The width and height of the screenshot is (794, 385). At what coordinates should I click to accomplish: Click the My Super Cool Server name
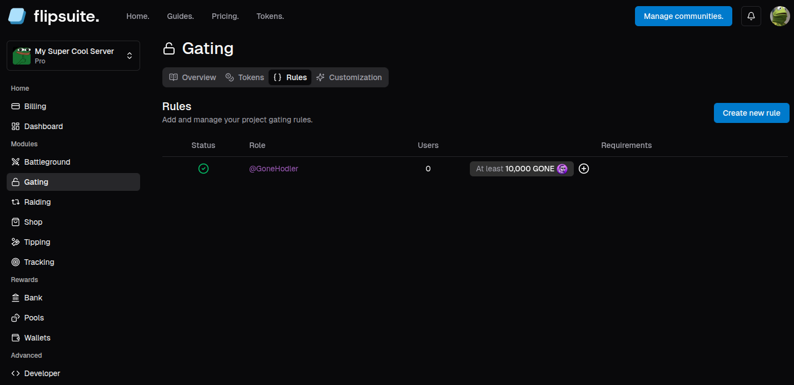pyautogui.click(x=75, y=51)
